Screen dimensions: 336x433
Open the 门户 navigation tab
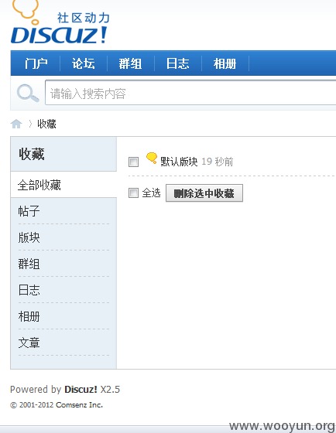pyautogui.click(x=36, y=63)
